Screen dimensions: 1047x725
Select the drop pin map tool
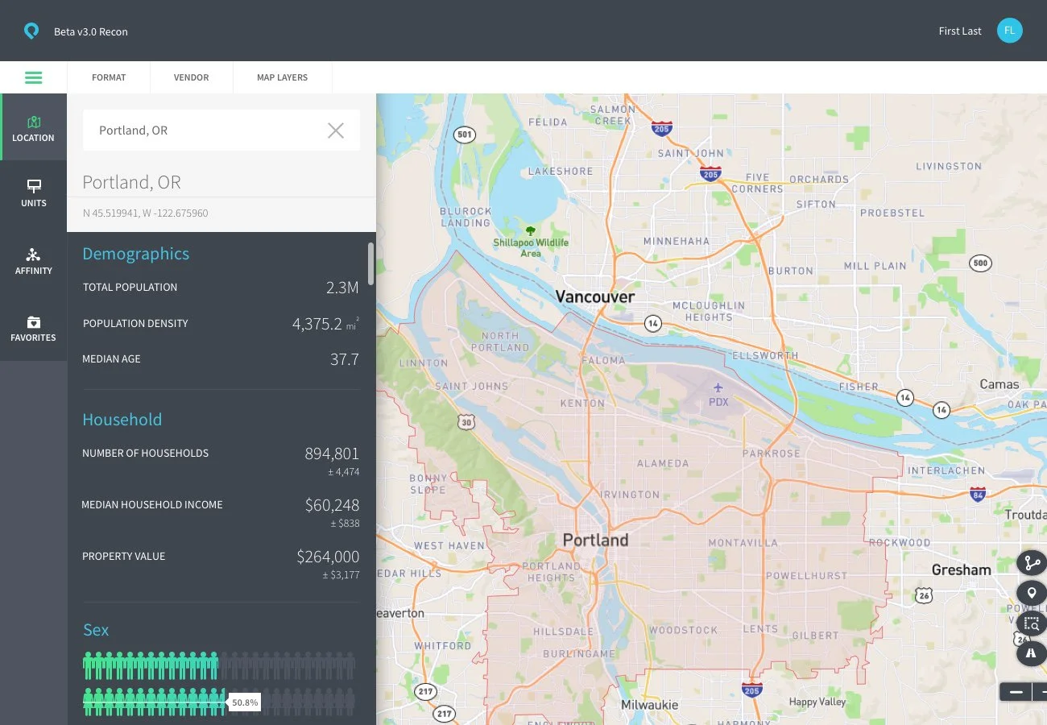1032,594
